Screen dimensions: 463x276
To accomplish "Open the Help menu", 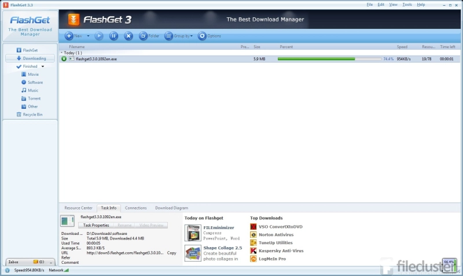I will [x=421, y=5].
